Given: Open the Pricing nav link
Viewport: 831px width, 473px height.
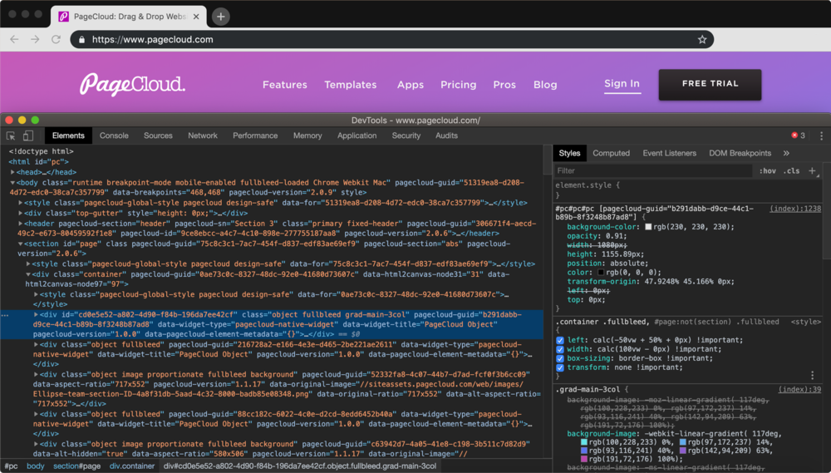Looking at the screenshot, I should point(459,85).
